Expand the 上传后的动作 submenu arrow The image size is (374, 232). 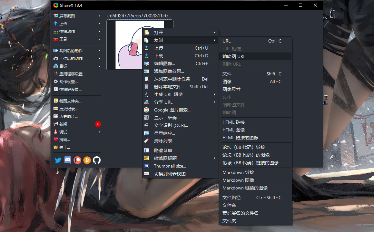point(99,58)
